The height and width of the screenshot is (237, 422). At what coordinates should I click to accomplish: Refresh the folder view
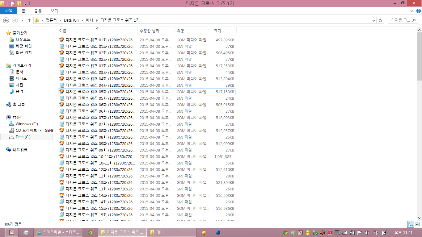[380, 20]
